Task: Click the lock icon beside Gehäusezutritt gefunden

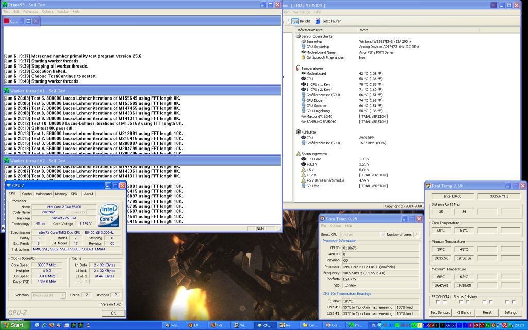Action: coord(303,58)
